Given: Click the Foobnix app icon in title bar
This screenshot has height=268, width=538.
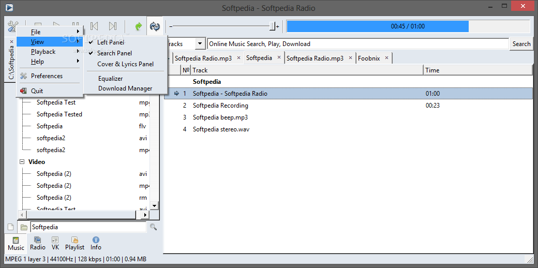Looking at the screenshot, I should click(x=10, y=7).
